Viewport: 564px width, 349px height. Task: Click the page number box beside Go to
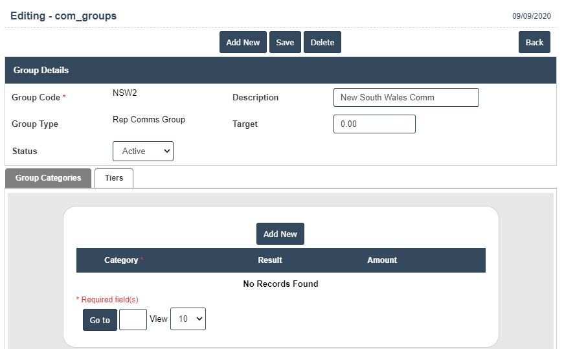(x=133, y=320)
